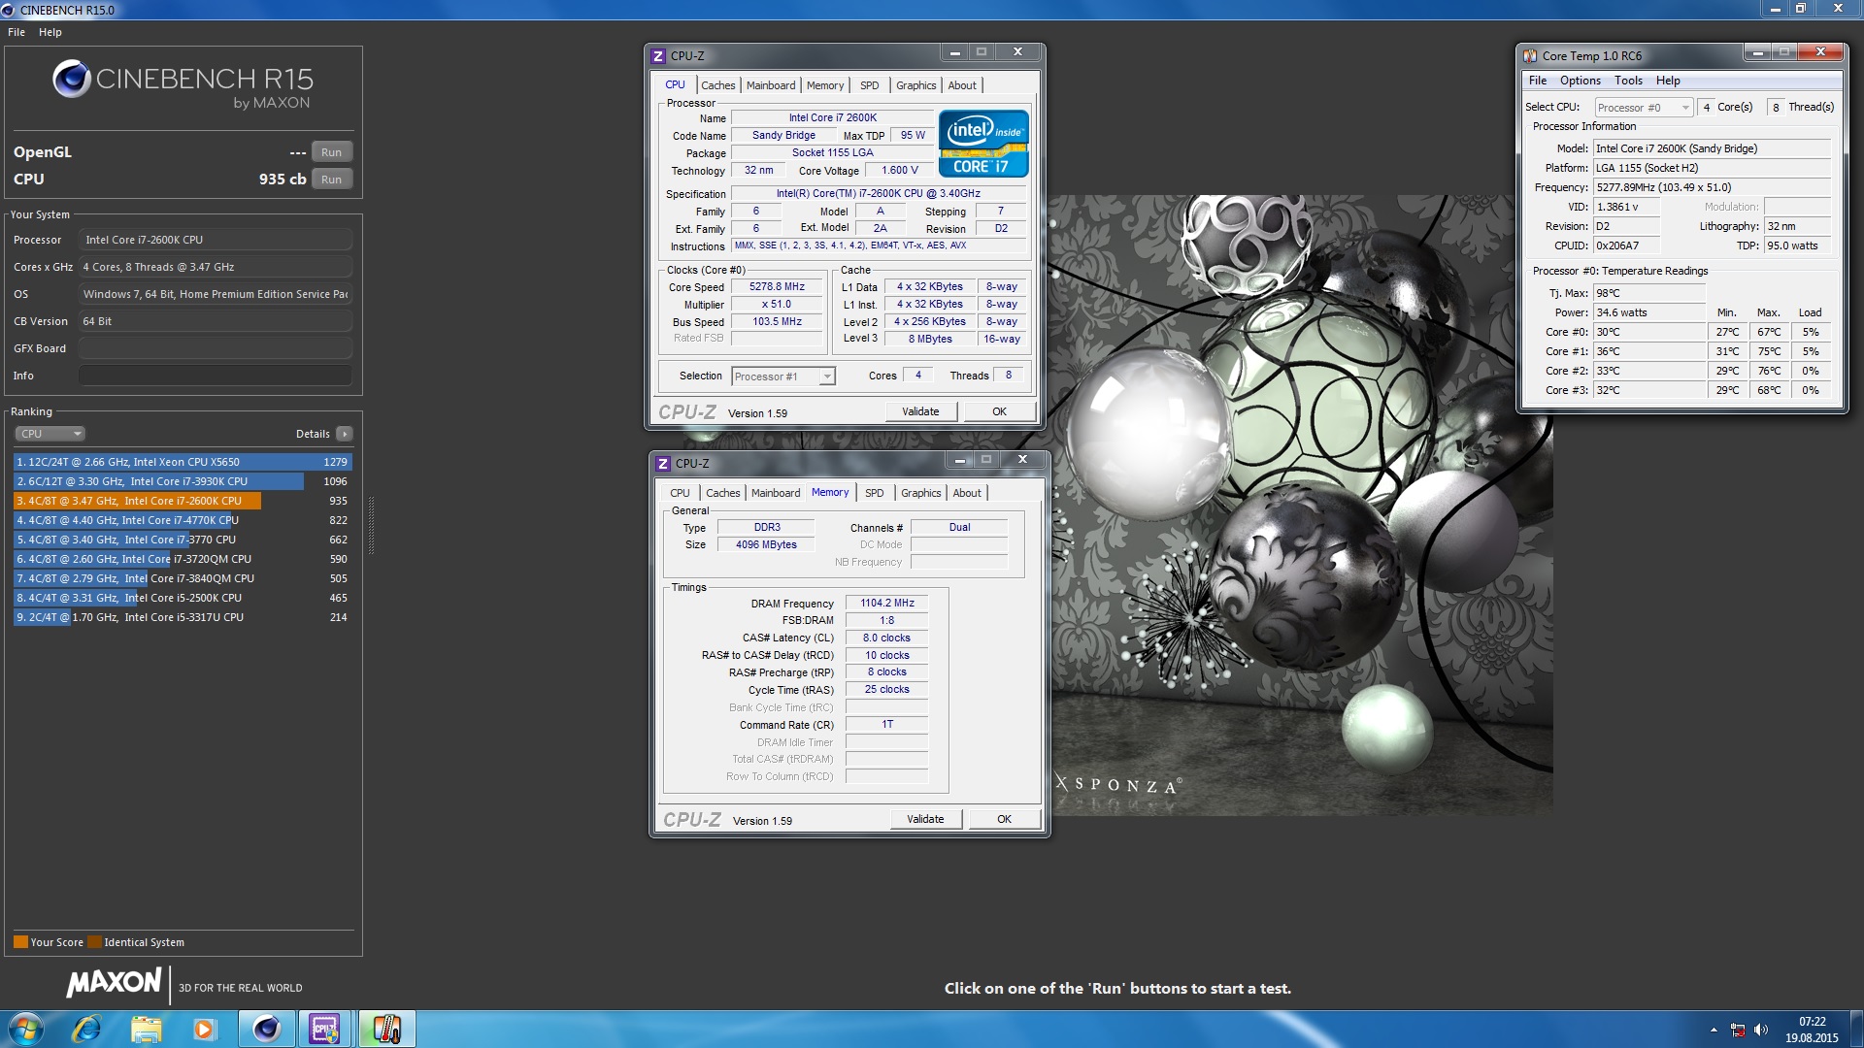The height and width of the screenshot is (1048, 1864).
Task: Open Cinebench Help menu
Action: point(50,32)
